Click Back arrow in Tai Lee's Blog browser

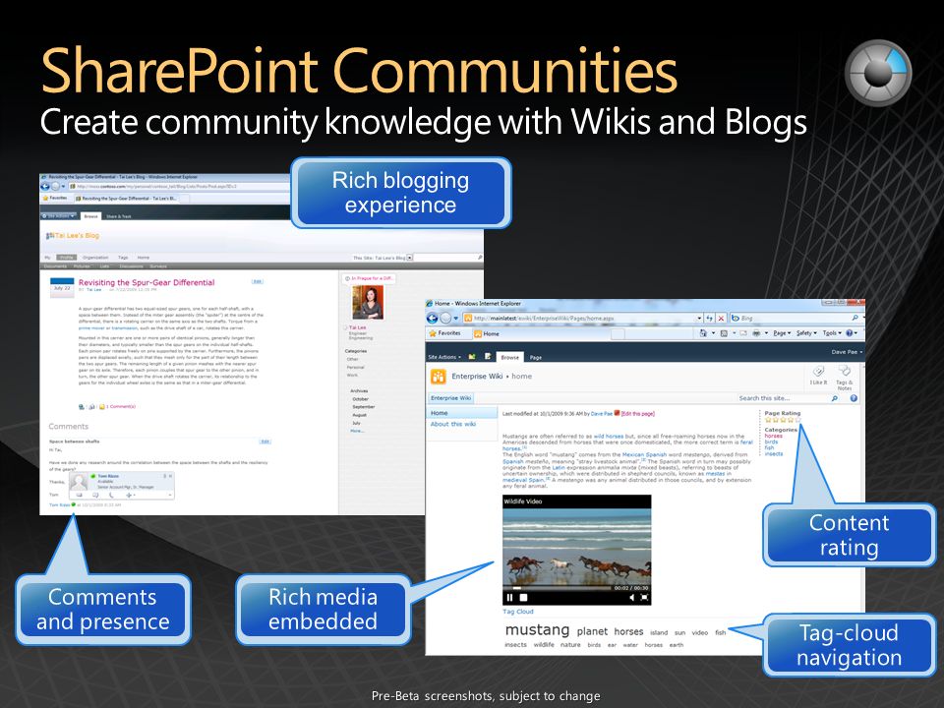point(45,187)
